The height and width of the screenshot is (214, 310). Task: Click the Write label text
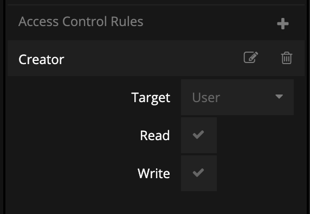point(153,173)
